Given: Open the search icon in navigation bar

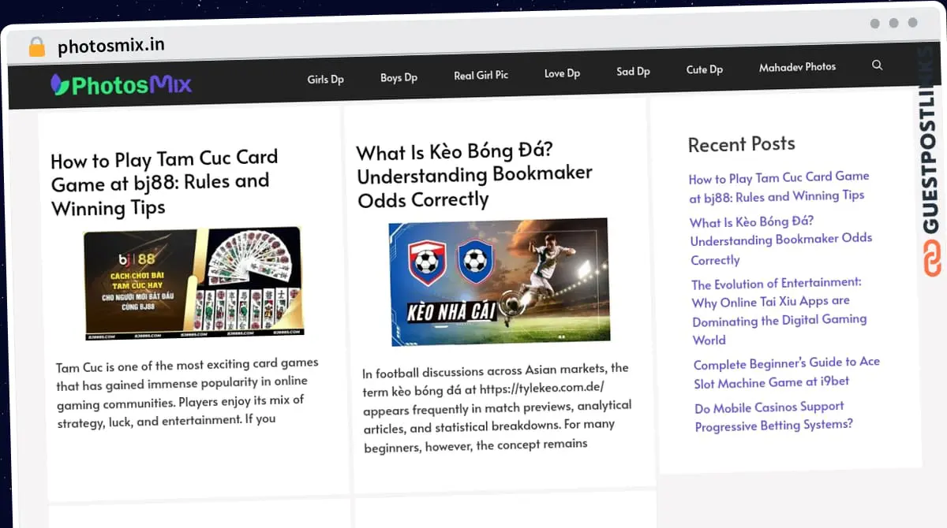Looking at the screenshot, I should click(877, 65).
